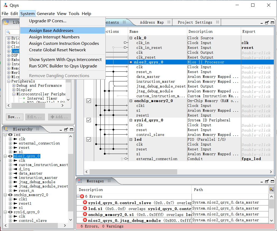Viewport: 277px width, 231px height.
Task: Disable the led component checkbox
Action: pyautogui.click(x=89, y=139)
